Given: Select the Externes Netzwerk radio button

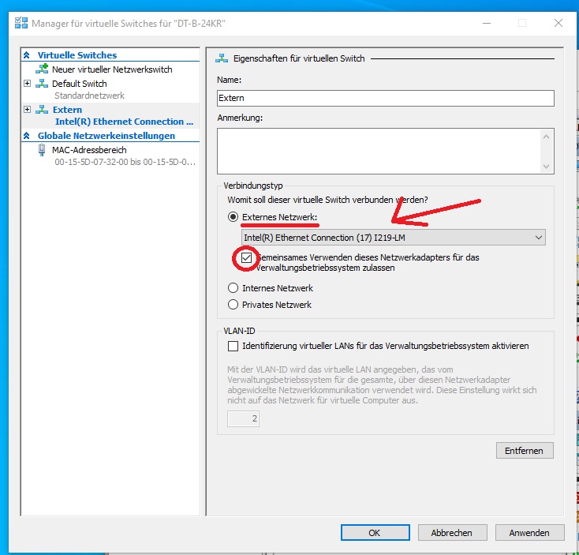Looking at the screenshot, I should pos(233,217).
